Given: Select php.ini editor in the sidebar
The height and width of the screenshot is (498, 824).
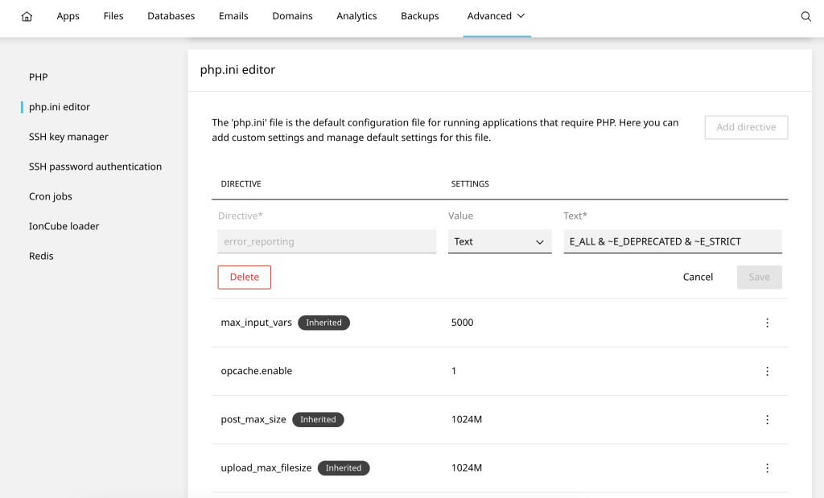Looking at the screenshot, I should coord(60,107).
